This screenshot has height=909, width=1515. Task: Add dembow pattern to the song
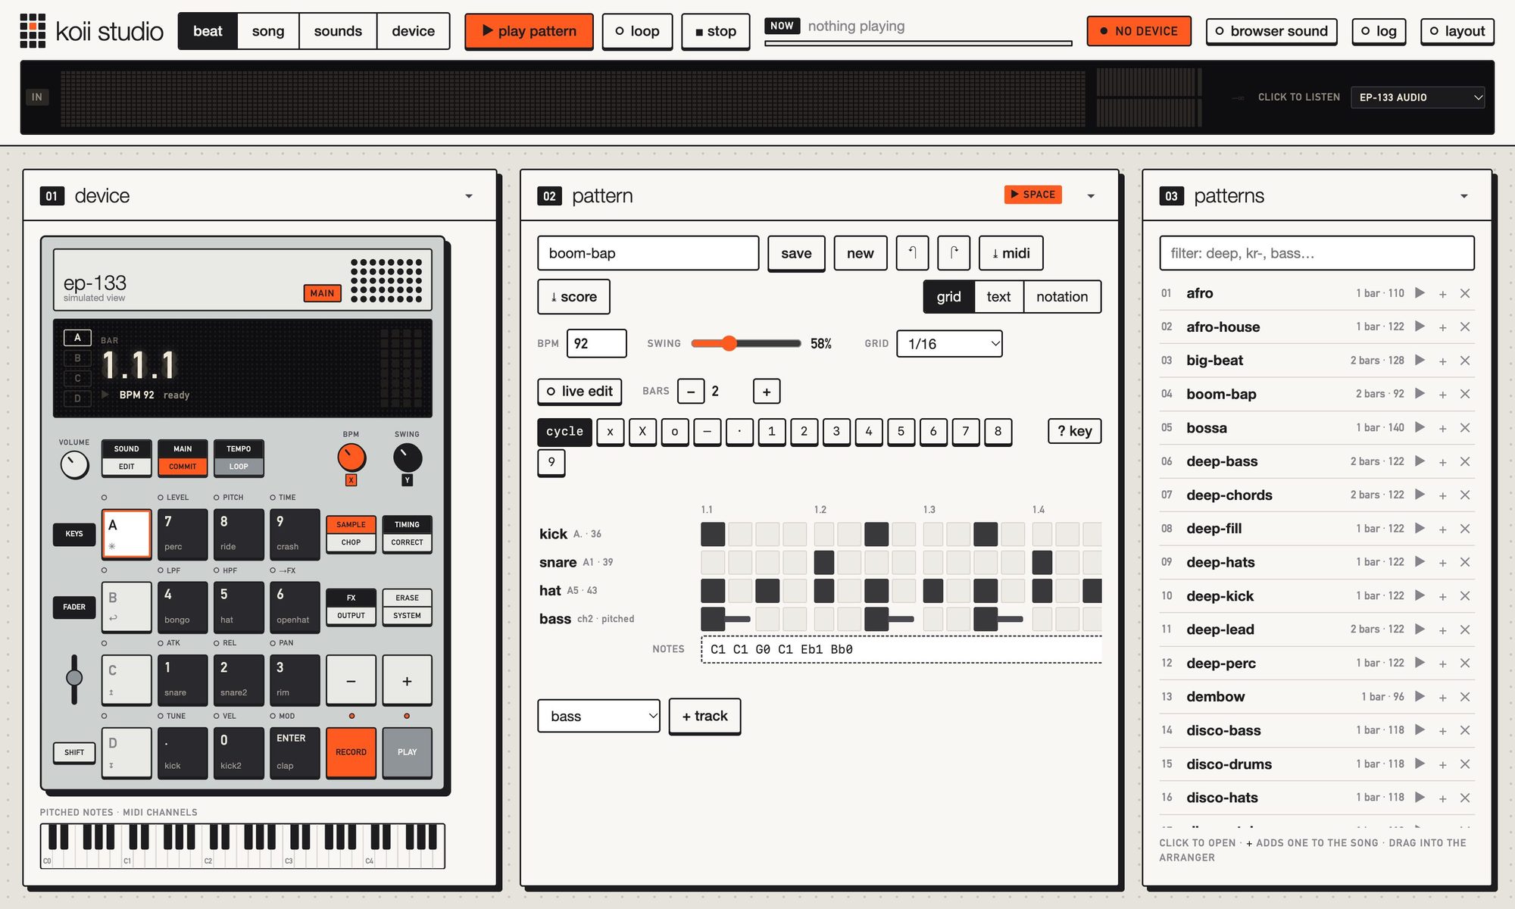(1442, 697)
